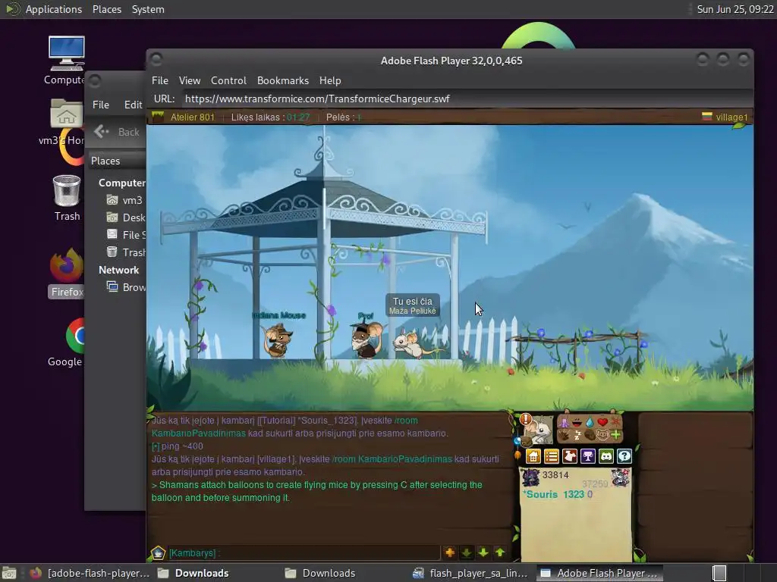
Task: Click the green Discord icon
Action: pyautogui.click(x=606, y=455)
